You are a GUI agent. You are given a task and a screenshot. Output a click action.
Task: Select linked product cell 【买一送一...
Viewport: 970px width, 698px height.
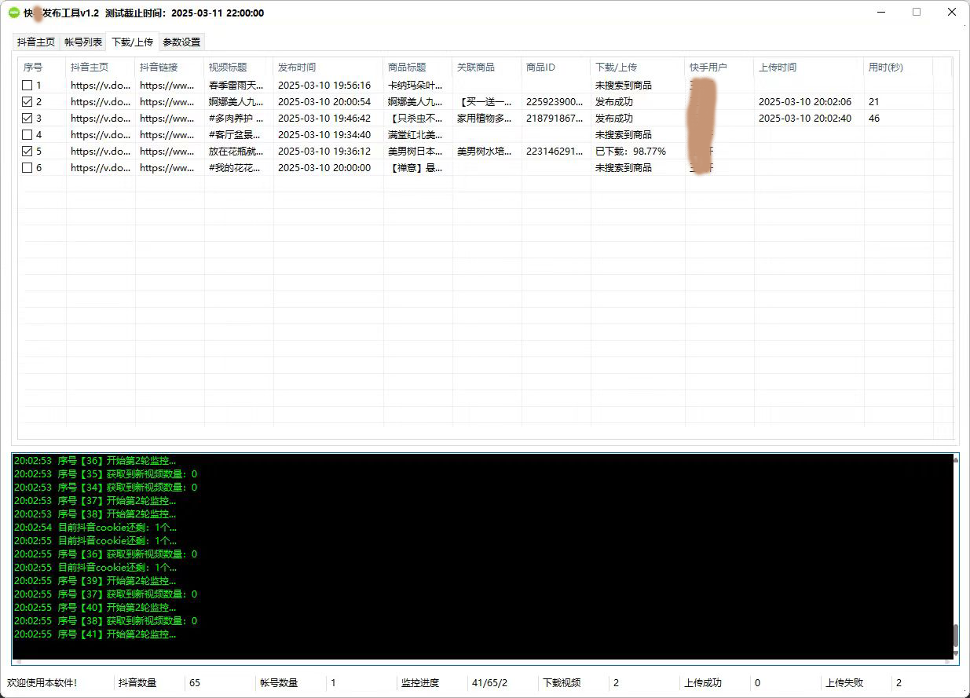tap(485, 101)
